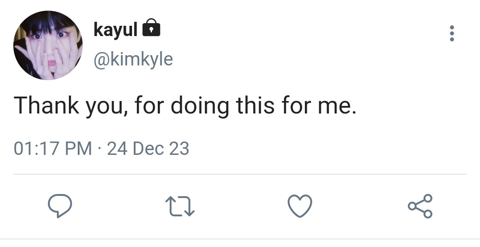480x247 pixels.
Task: Open the @kimkyle handle link
Action: (x=133, y=58)
